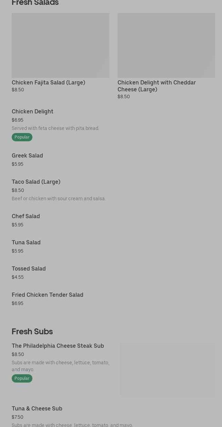View the Philadelphia Cheese Steak Sub image

pyautogui.click(x=168, y=369)
